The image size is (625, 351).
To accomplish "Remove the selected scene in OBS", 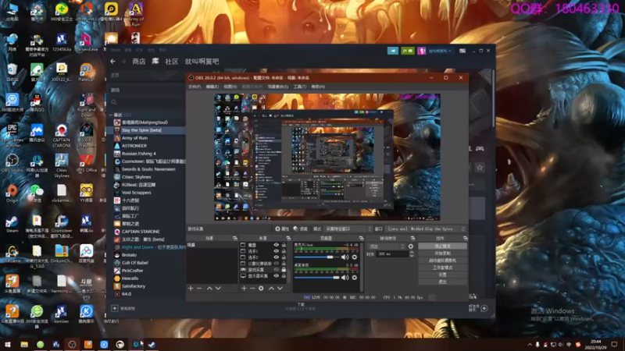I will (x=199, y=288).
